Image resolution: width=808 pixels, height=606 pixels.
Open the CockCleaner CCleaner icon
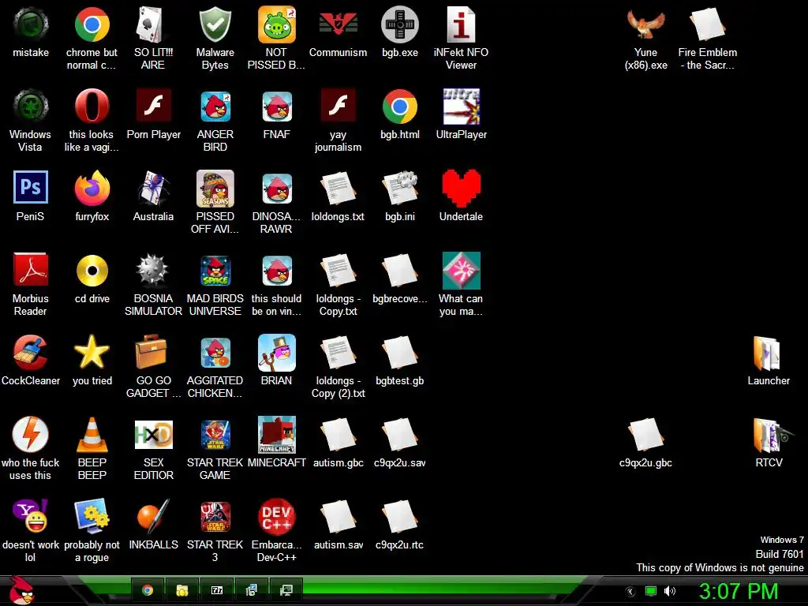(x=31, y=353)
